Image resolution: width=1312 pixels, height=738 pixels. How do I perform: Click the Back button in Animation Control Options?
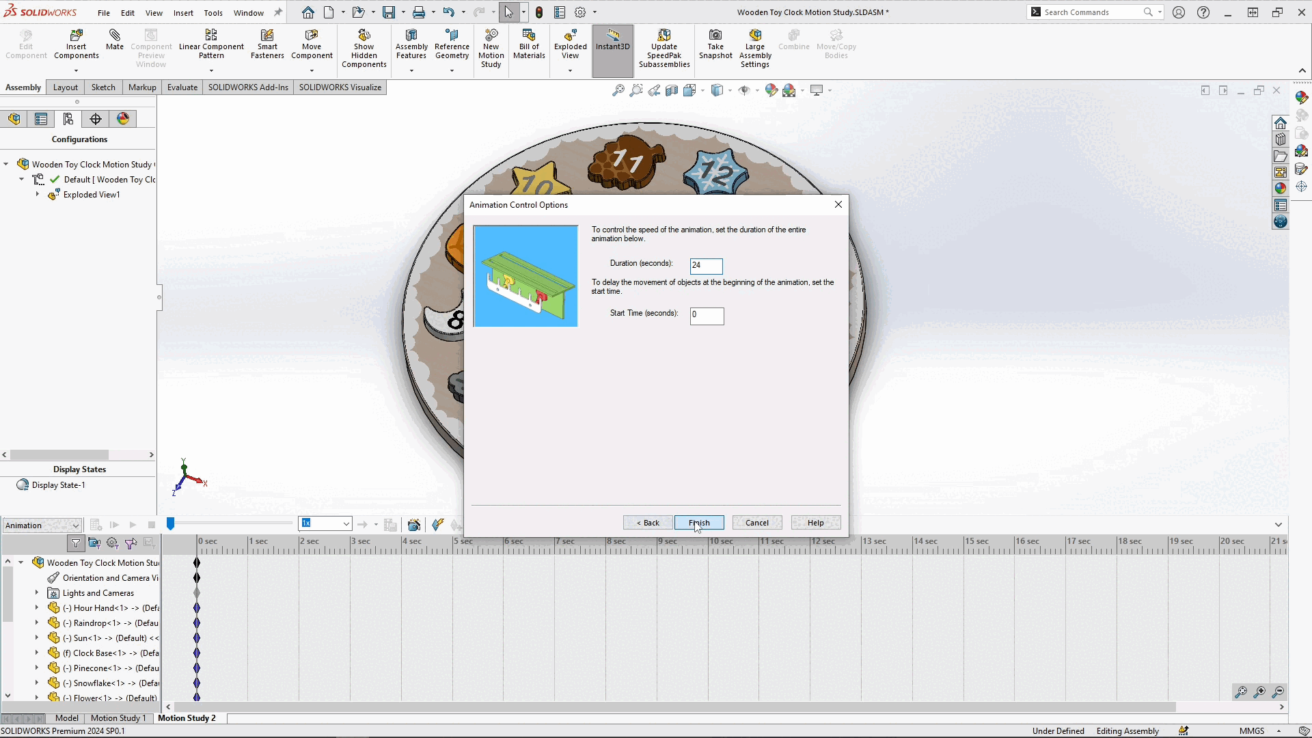click(x=646, y=522)
